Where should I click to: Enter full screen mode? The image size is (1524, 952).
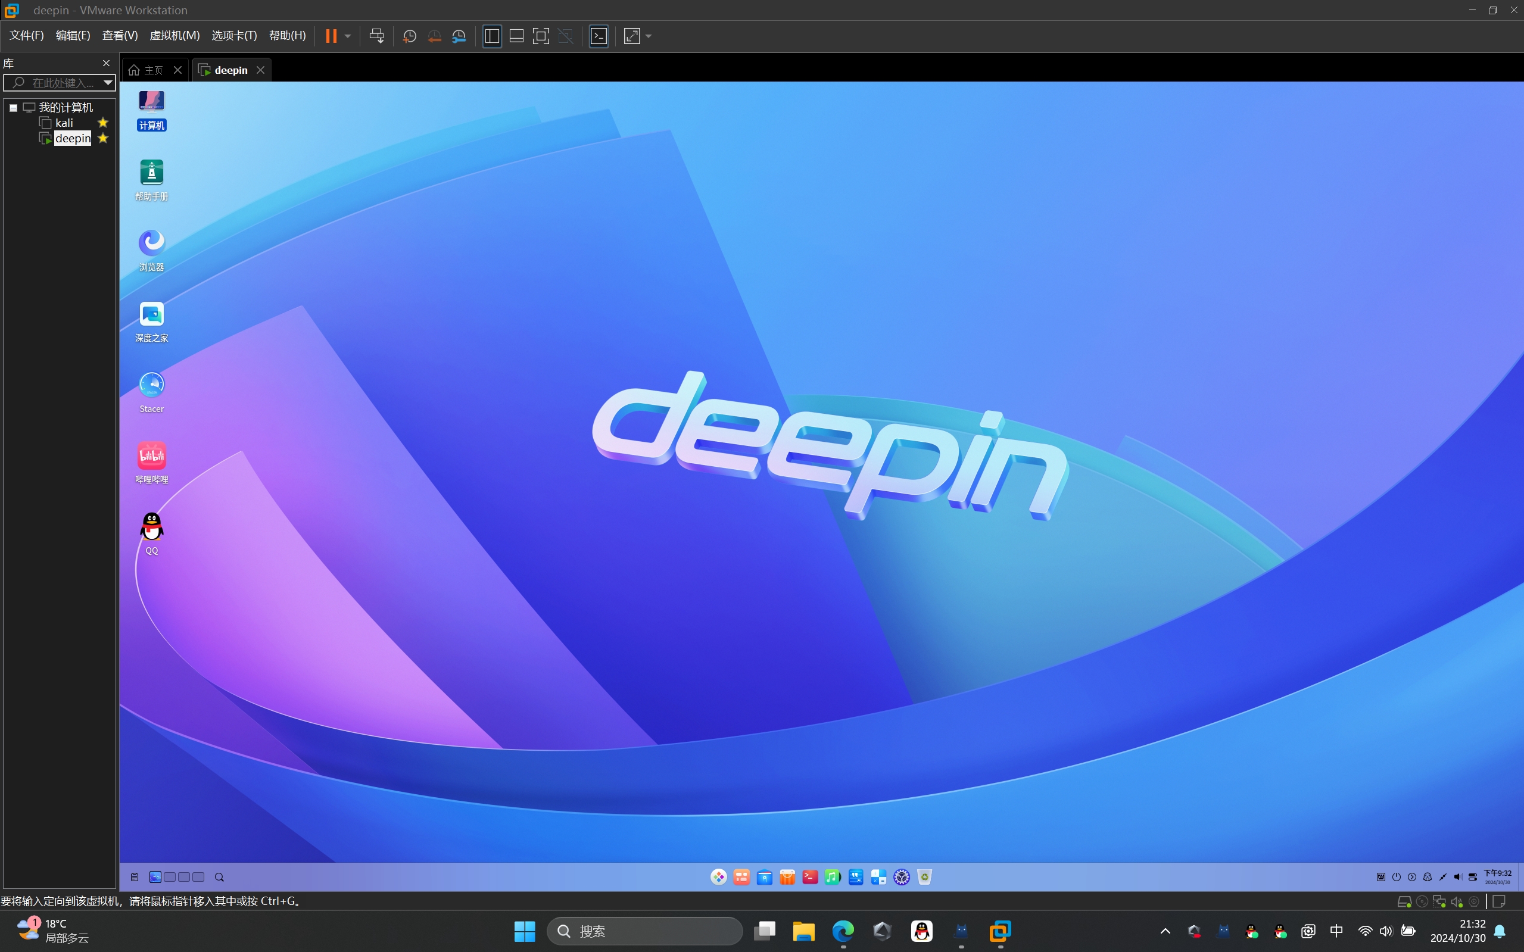[x=541, y=36]
